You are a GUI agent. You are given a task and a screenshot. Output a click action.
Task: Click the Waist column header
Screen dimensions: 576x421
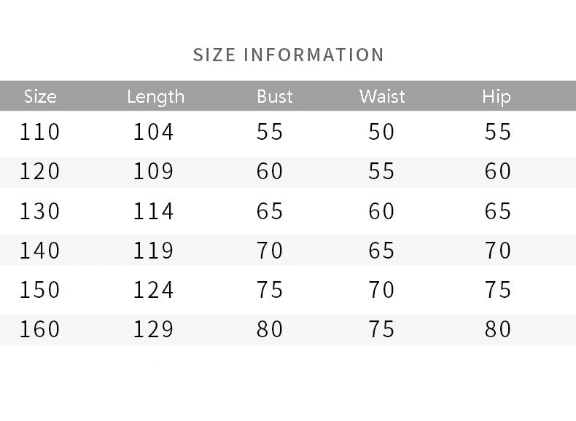point(382,96)
